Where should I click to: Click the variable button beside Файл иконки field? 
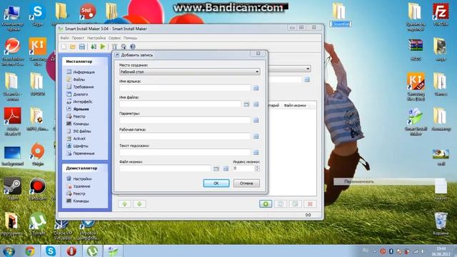pyautogui.click(x=226, y=168)
